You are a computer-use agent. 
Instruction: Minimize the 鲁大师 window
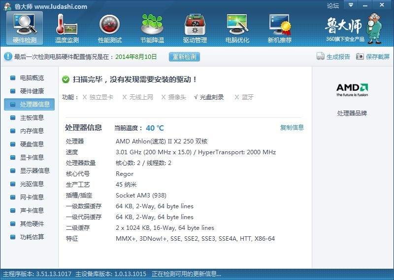click(x=365, y=5)
